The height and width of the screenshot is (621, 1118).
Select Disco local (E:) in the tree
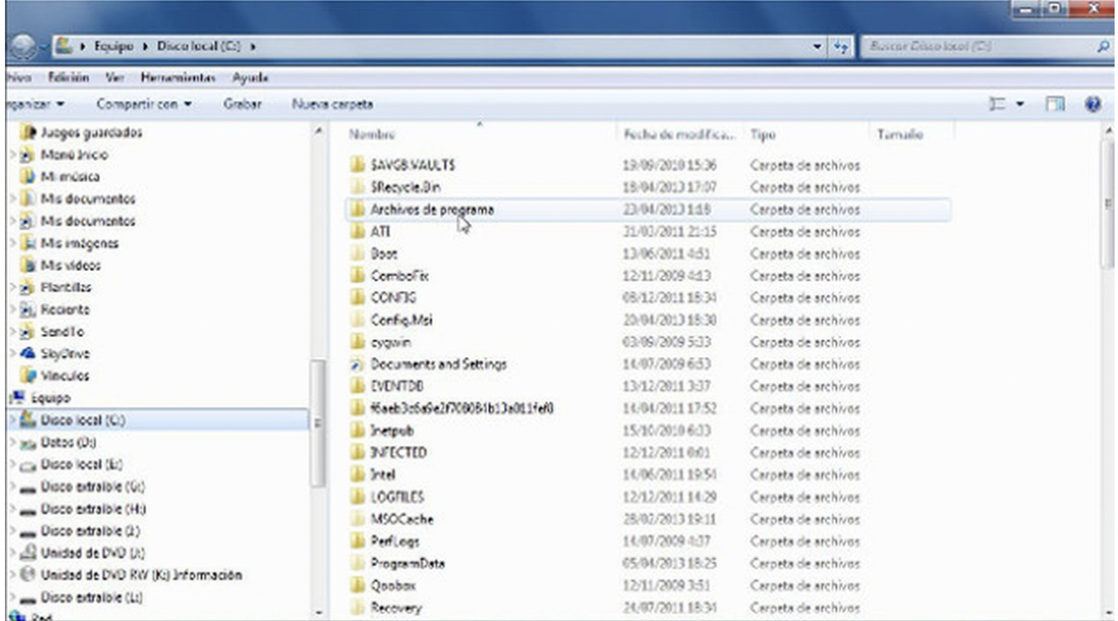(x=83, y=465)
